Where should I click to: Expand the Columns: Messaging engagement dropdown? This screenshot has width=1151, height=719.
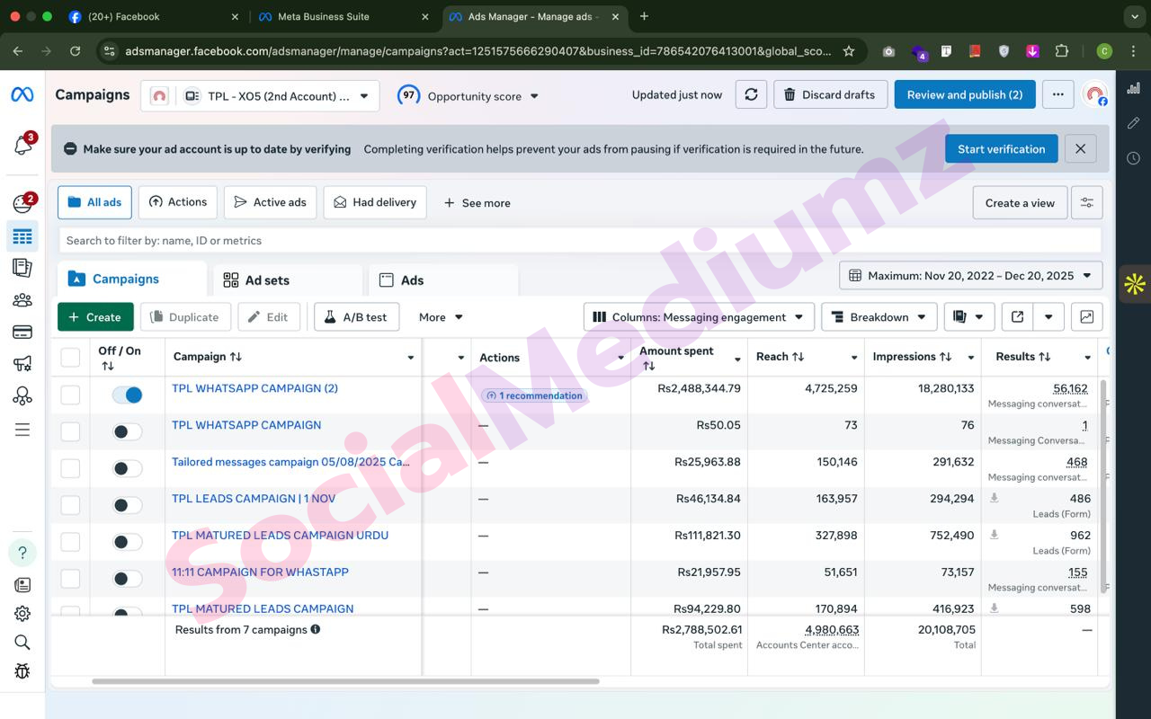click(699, 316)
